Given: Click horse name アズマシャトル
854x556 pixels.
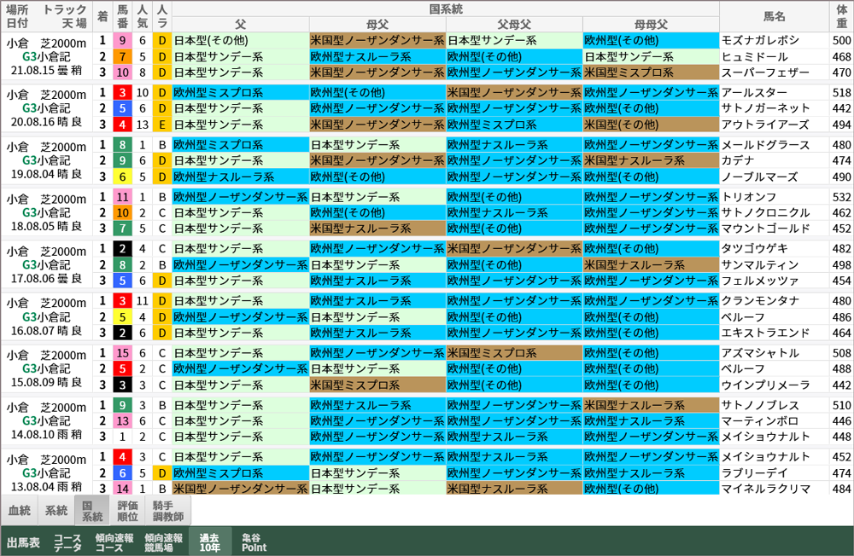Looking at the screenshot, I should pyautogui.click(x=760, y=353).
